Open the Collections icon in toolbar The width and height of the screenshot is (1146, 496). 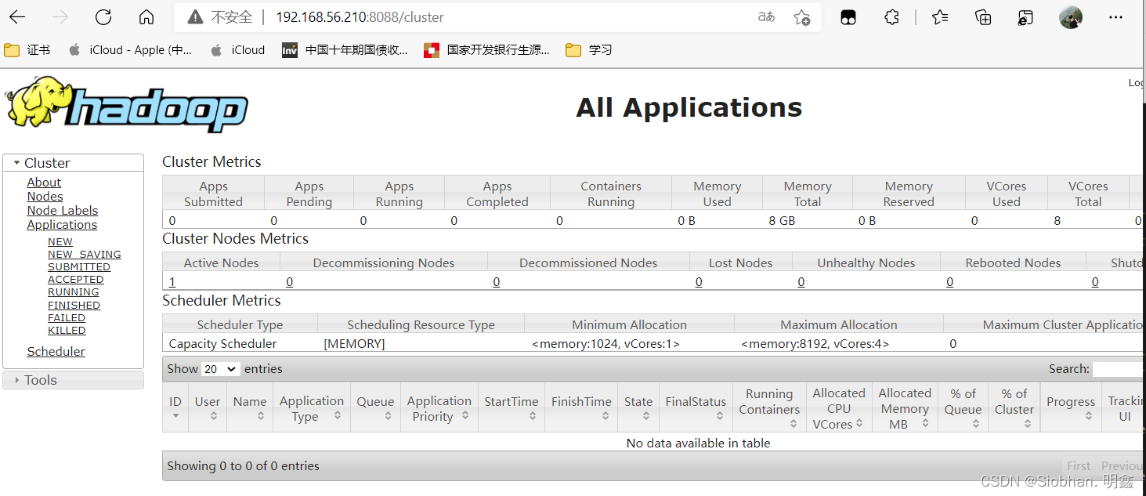983,17
